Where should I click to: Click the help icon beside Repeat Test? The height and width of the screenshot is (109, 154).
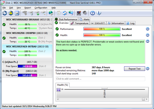coord(147,69)
